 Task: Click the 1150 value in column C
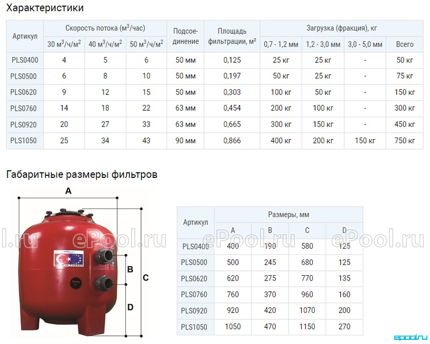(x=307, y=327)
